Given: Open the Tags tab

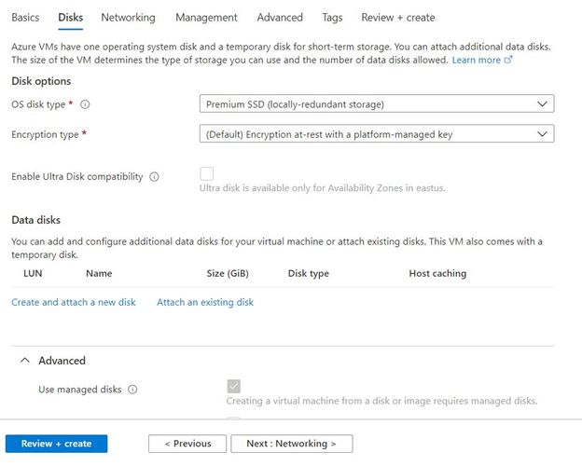Looking at the screenshot, I should [332, 18].
